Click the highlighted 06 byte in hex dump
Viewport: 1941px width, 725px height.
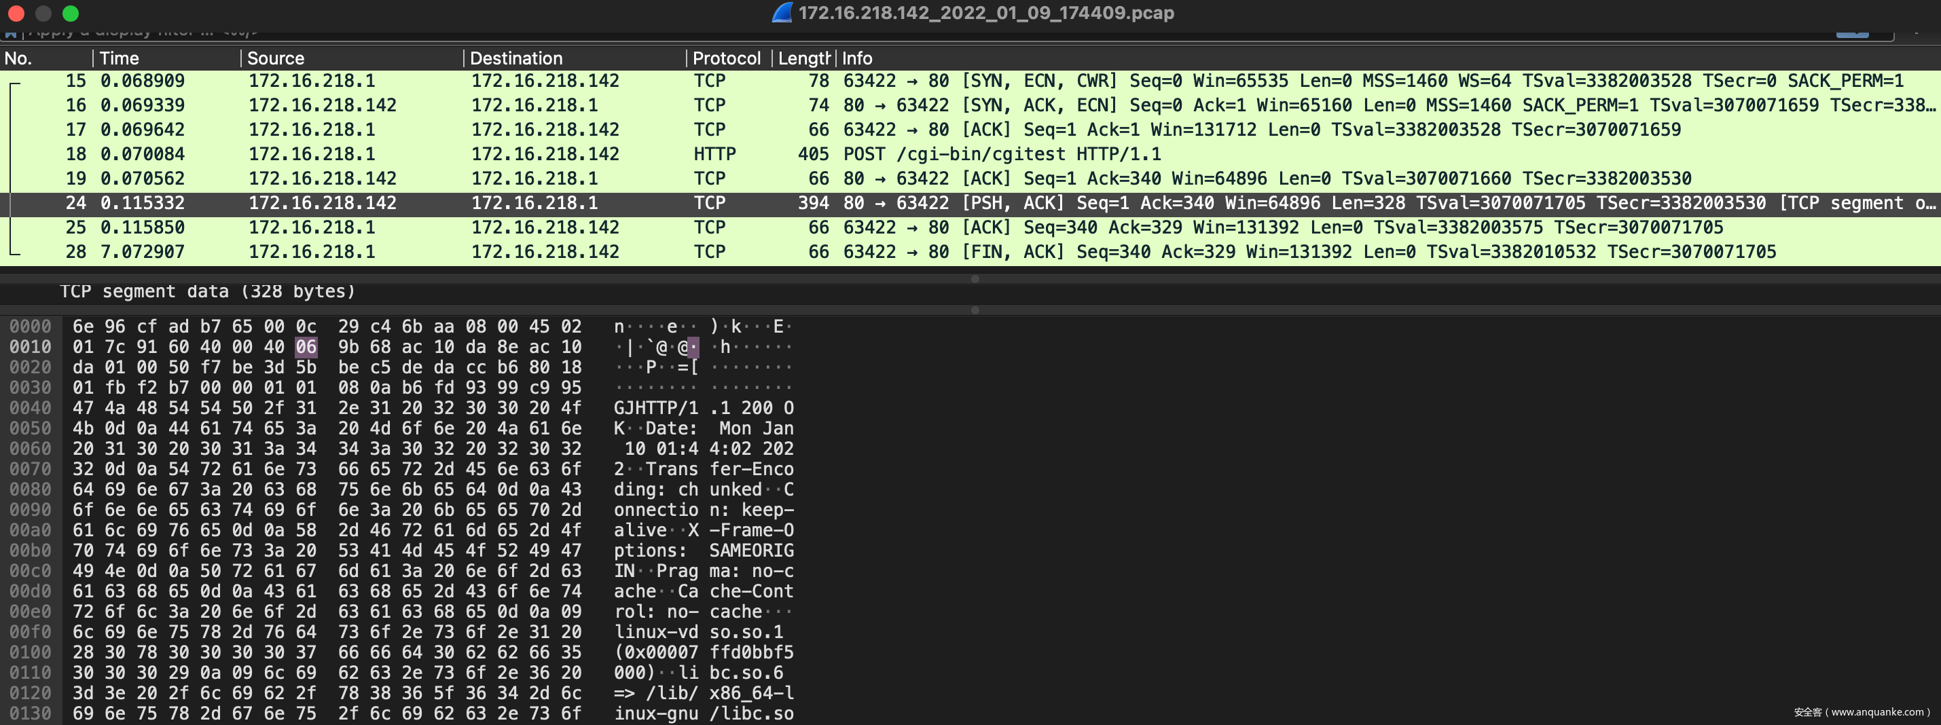[306, 347]
